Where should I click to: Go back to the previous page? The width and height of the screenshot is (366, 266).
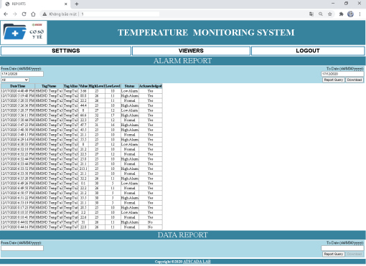pyautogui.click(x=6, y=14)
